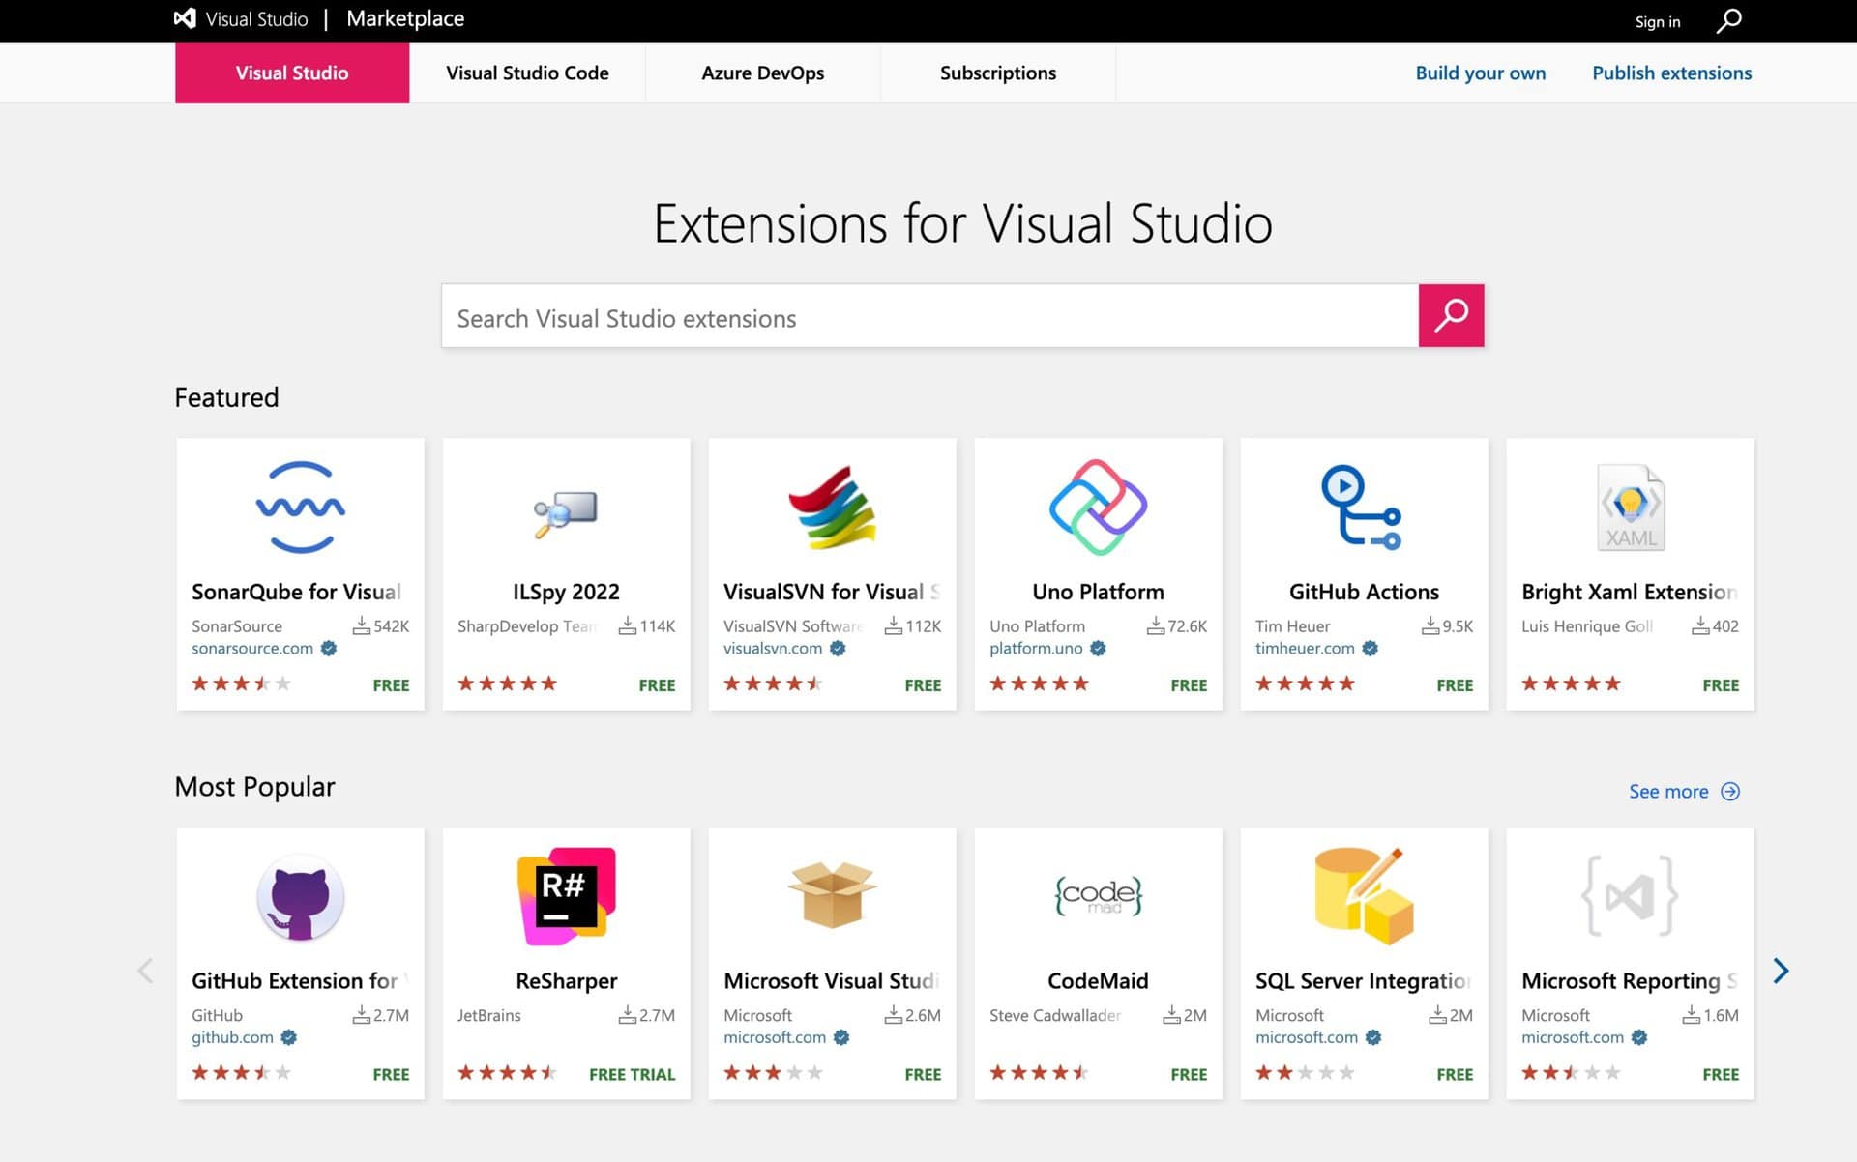
Task: Click the Publish extensions link
Action: 1670,73
